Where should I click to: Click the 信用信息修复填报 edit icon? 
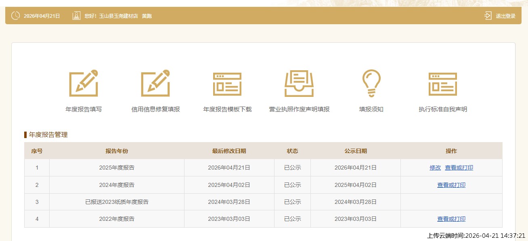155,83
